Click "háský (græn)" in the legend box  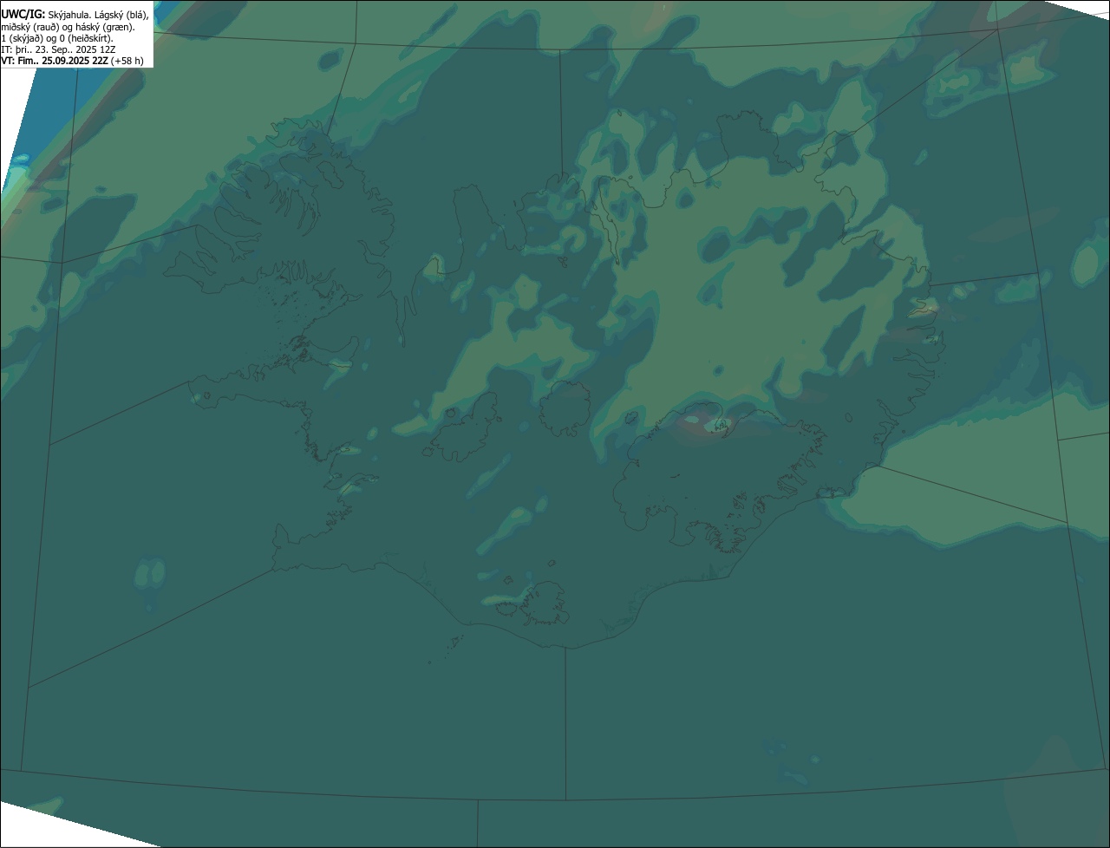coord(105,27)
